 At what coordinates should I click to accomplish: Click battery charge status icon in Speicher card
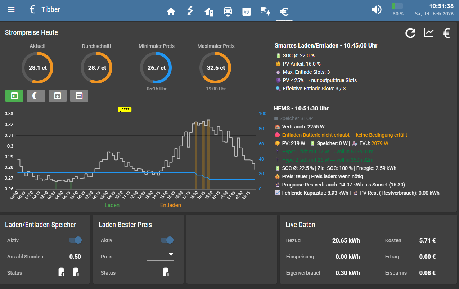click(x=62, y=272)
